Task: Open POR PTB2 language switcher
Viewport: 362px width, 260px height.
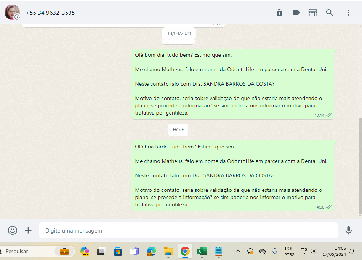Action: [x=289, y=252]
